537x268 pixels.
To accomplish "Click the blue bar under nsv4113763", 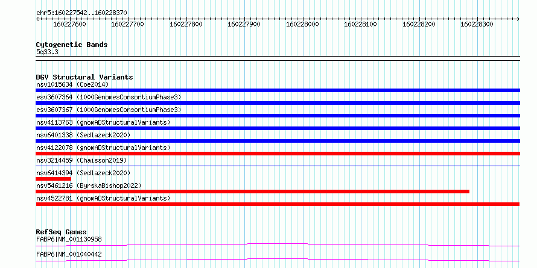I will (x=278, y=128).
